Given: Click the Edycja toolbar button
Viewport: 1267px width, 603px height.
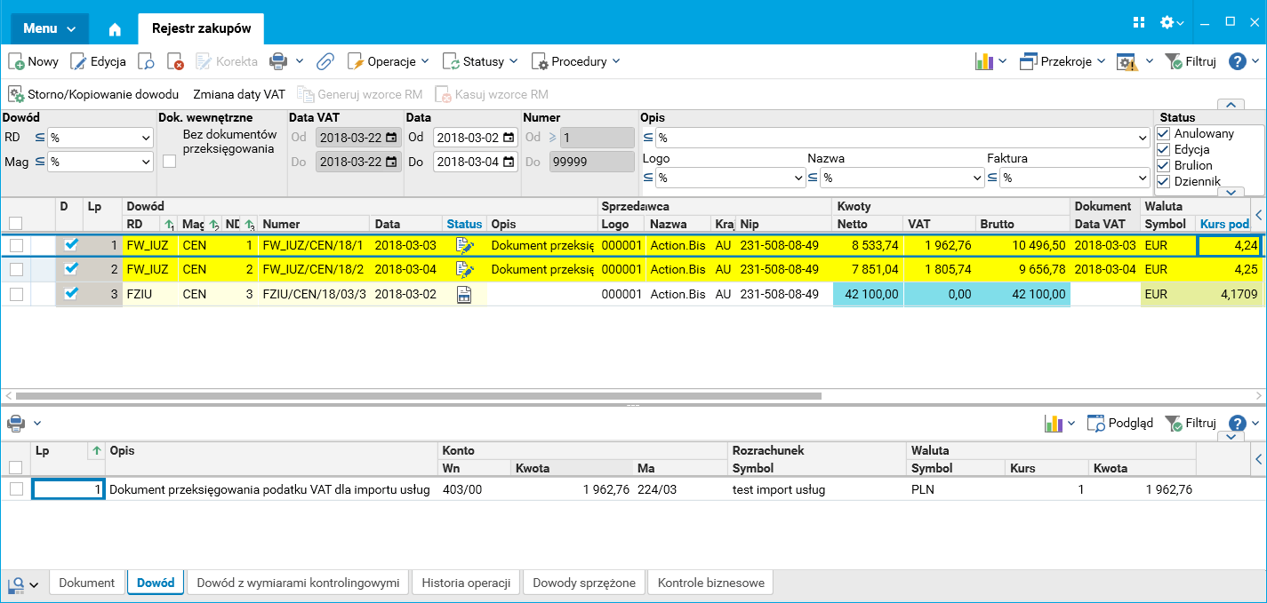Looking at the screenshot, I should (x=98, y=61).
